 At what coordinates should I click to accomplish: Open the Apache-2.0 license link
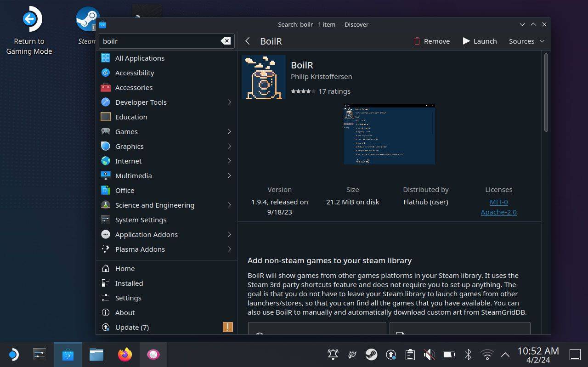[498, 212]
